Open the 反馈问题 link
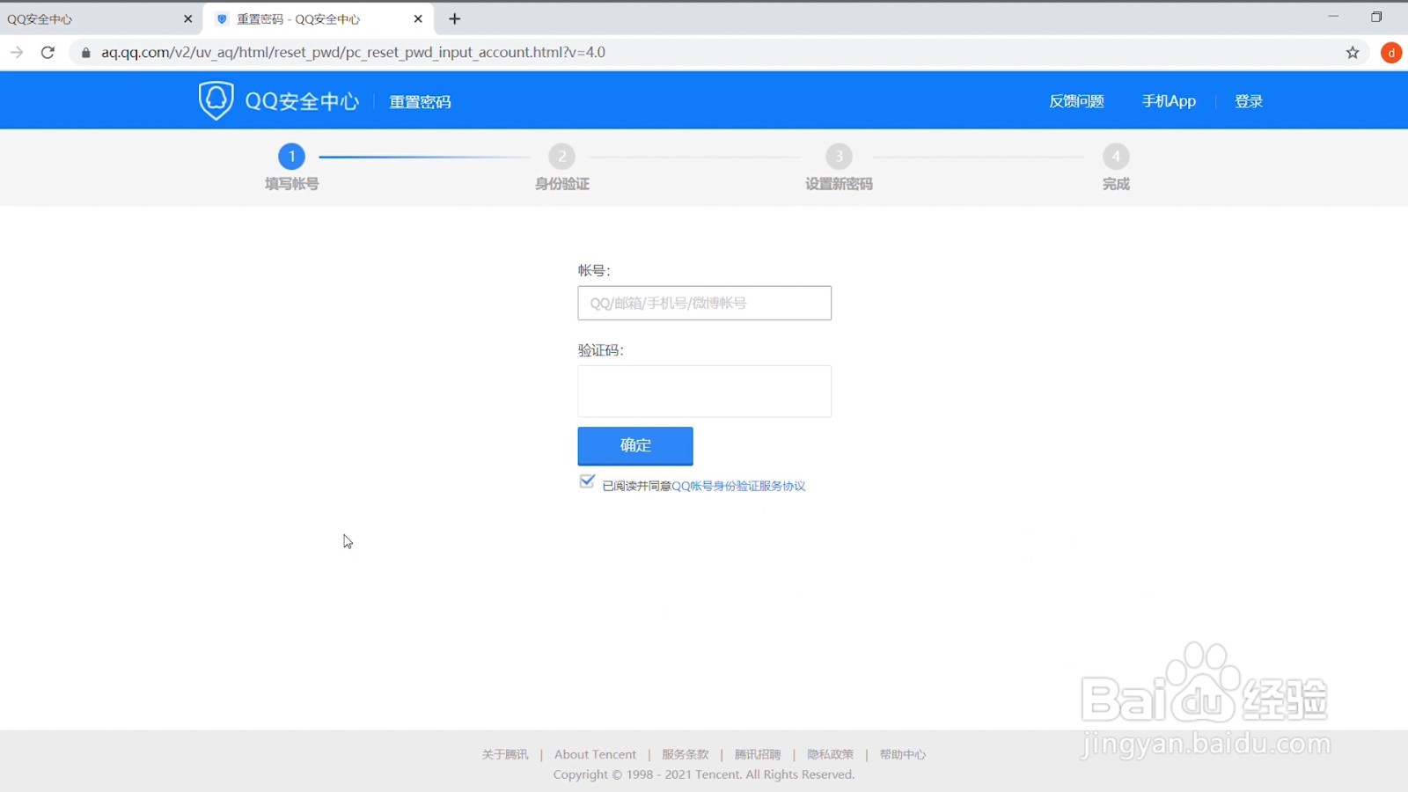The image size is (1408, 792). 1076,101
